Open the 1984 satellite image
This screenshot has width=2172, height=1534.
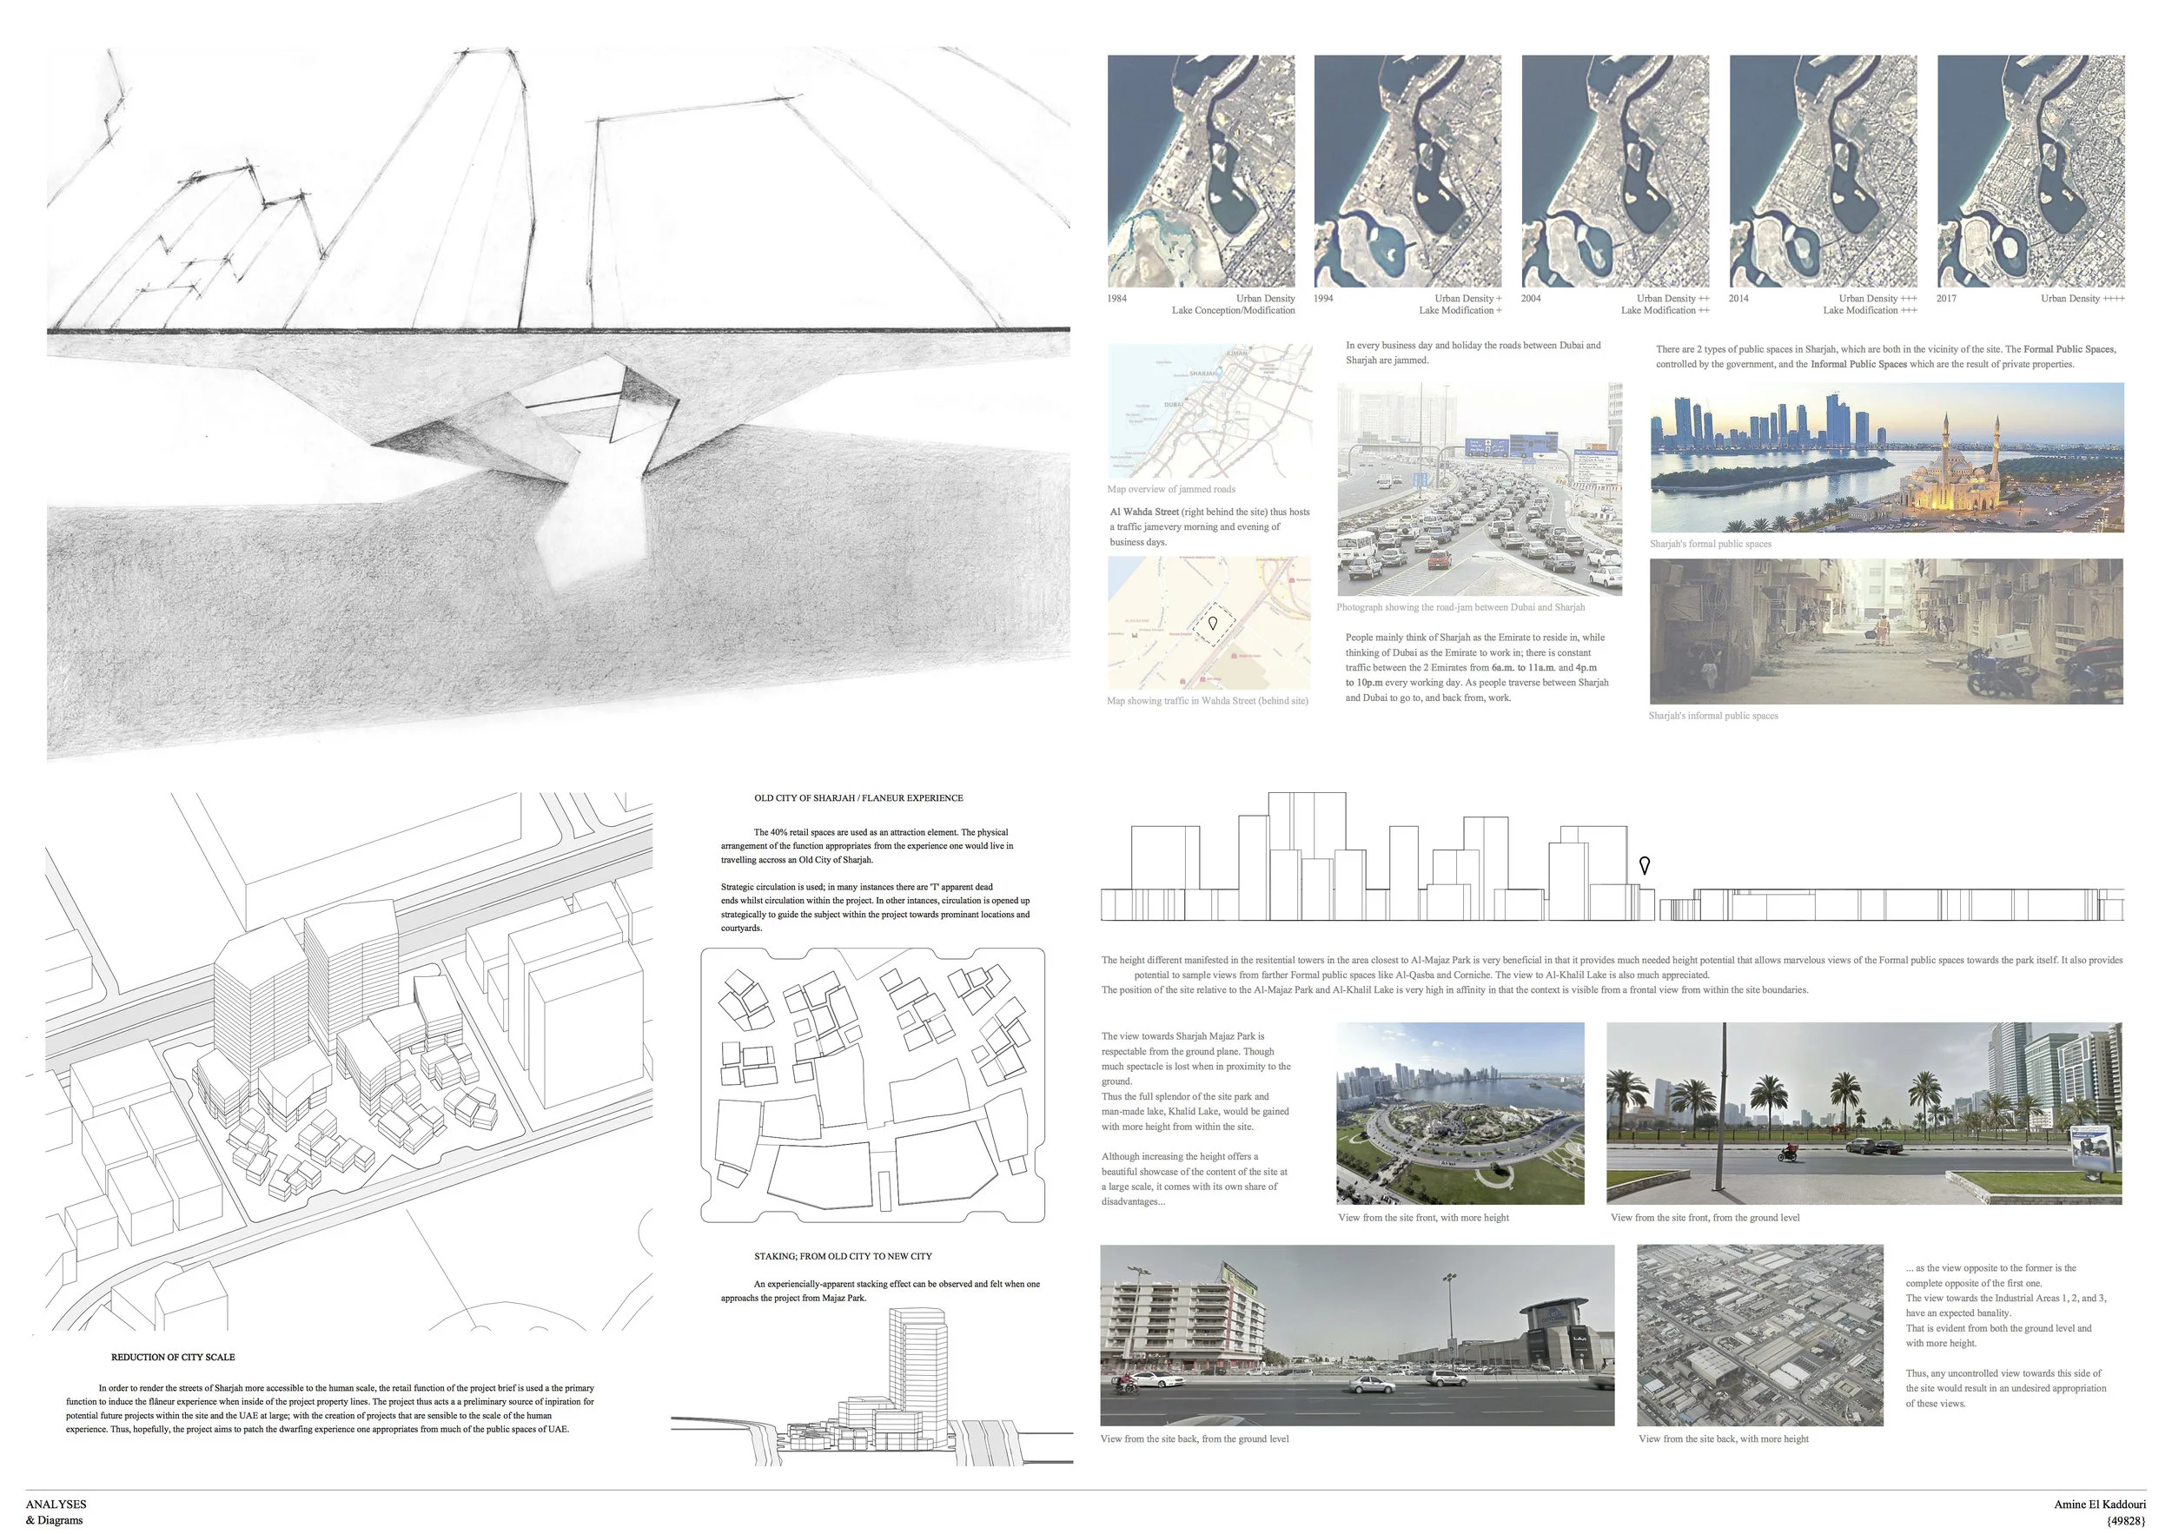(1201, 171)
